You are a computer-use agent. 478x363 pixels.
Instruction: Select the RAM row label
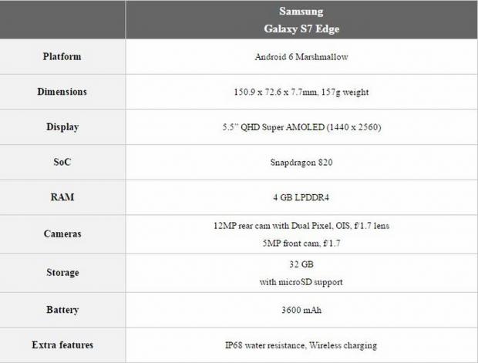[x=62, y=197]
